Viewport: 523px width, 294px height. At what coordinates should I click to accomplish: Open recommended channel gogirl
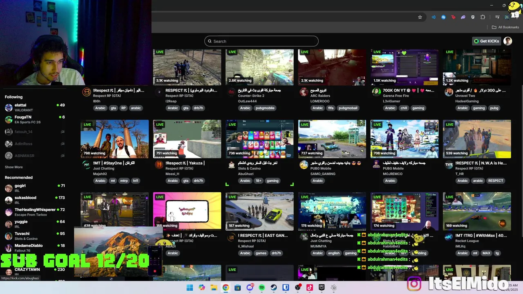[x=34, y=188]
